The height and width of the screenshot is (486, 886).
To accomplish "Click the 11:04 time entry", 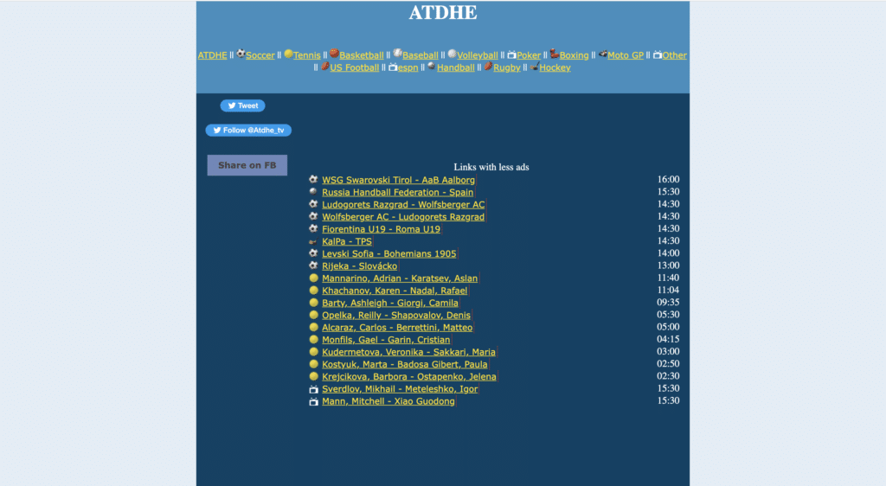I will click(668, 291).
